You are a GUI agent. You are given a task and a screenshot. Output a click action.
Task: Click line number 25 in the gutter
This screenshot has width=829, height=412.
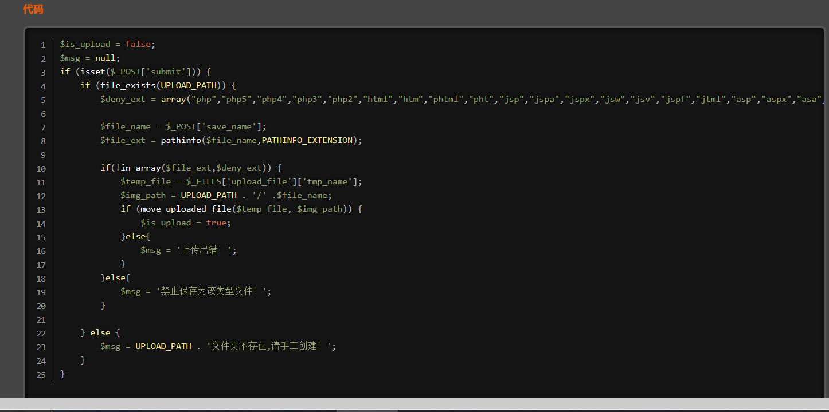tap(41, 375)
